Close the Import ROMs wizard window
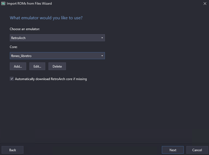This screenshot has height=155, width=209. pos(205,4)
